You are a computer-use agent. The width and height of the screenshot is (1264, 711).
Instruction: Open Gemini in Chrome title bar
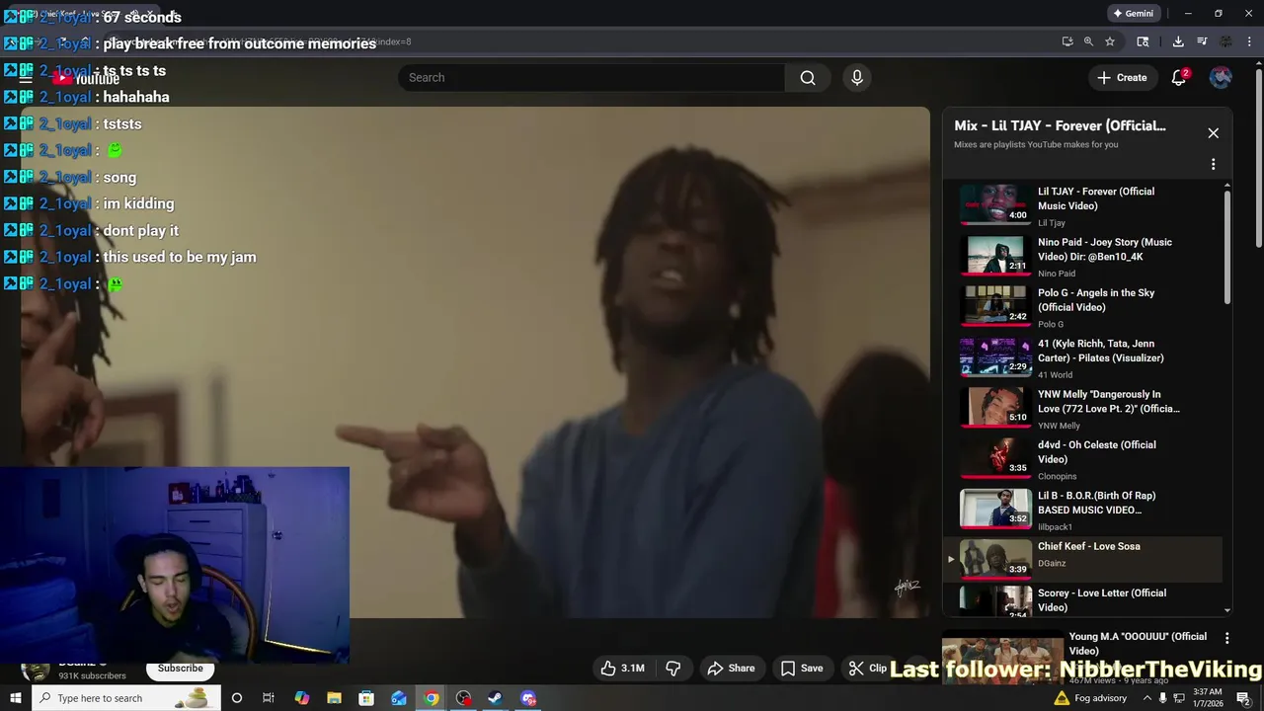1133,14
